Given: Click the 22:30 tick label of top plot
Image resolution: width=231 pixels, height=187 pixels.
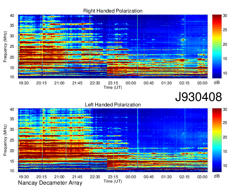Looking at the screenshot, I should (x=95, y=83).
